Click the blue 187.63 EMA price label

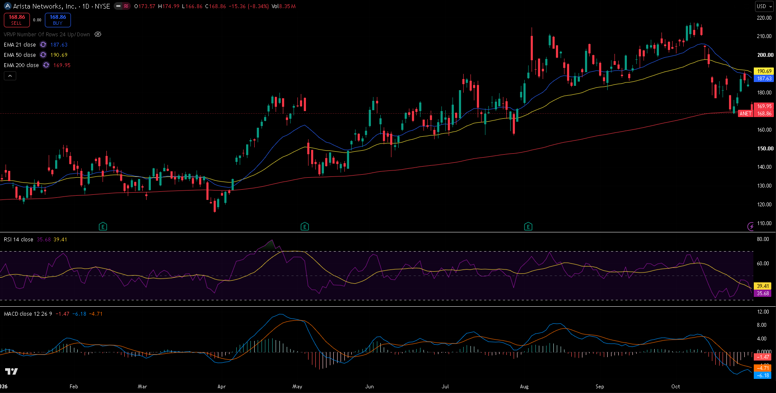click(x=764, y=79)
